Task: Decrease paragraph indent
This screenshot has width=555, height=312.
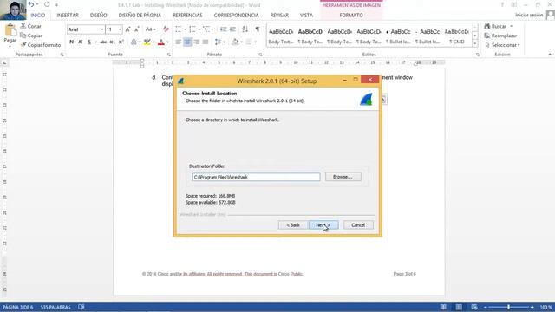Action: click(223, 29)
